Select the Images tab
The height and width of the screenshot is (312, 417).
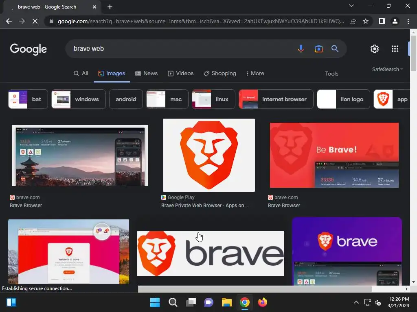[x=112, y=73]
